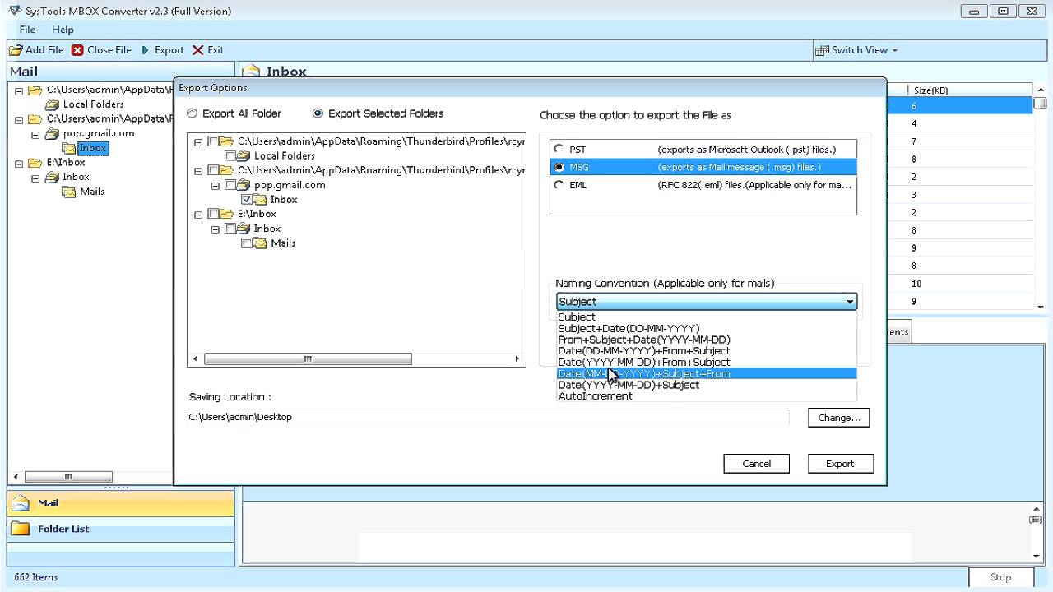Click the mail list vertical scrollbar down arrow
The width and height of the screenshot is (1053, 592).
coord(1041,307)
